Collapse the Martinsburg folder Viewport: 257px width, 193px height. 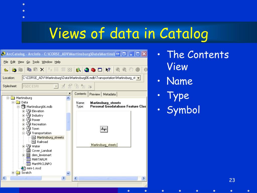point(8,98)
